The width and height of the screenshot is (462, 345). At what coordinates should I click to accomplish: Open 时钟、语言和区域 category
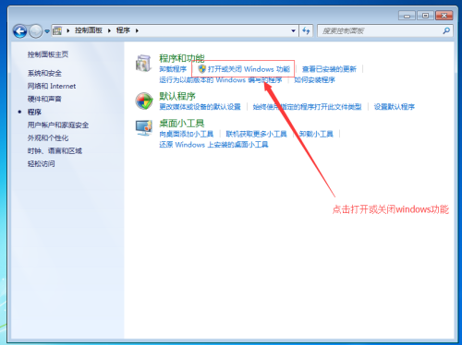pyautogui.click(x=55, y=150)
